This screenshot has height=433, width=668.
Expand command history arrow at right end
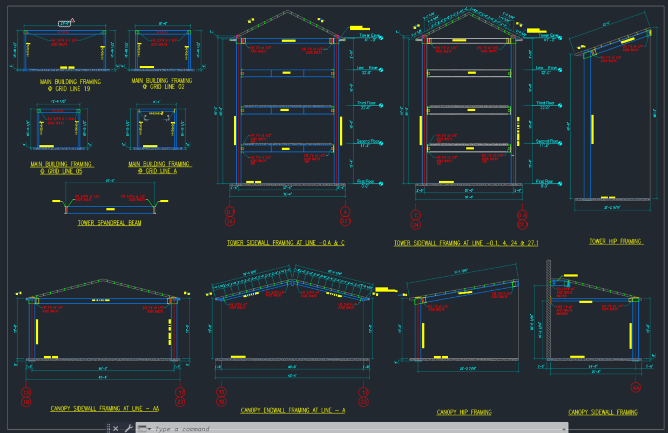[x=564, y=429]
